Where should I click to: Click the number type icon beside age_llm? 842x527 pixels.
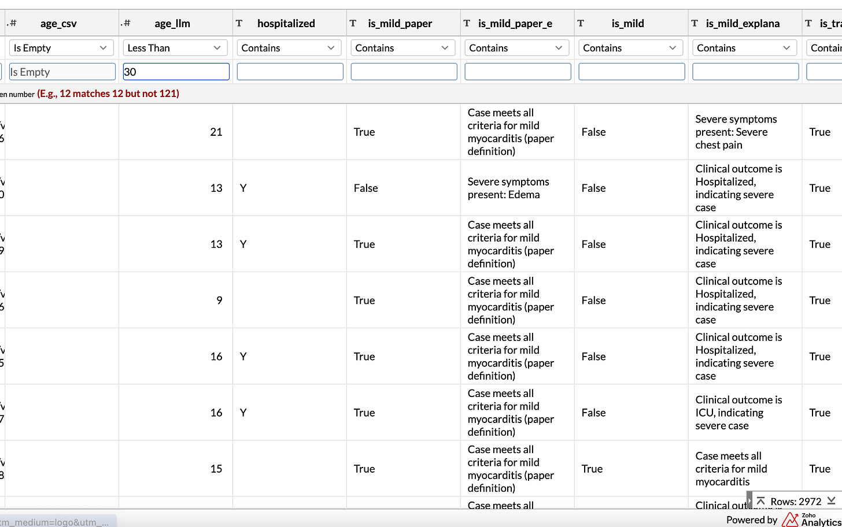click(x=126, y=23)
